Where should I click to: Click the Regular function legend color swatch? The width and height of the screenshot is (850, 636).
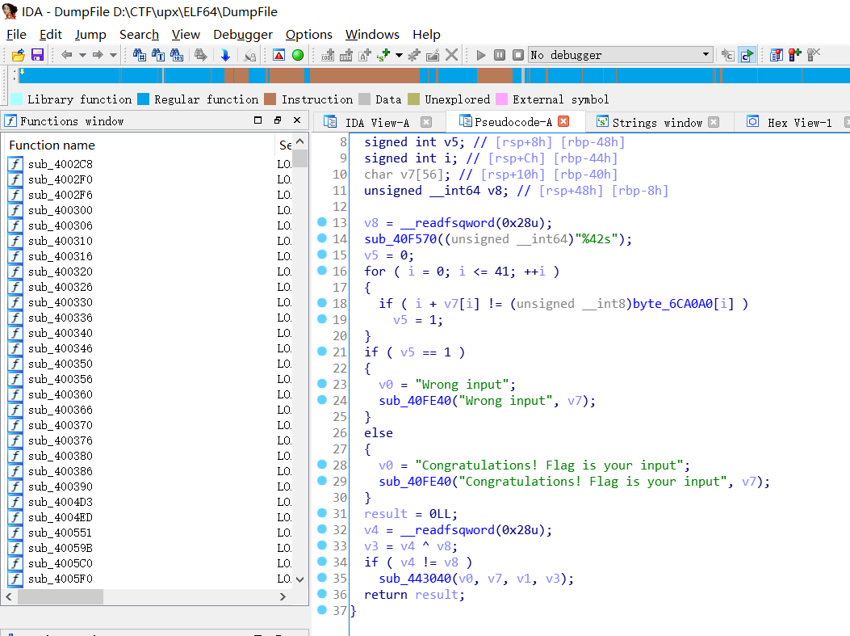pyautogui.click(x=143, y=99)
